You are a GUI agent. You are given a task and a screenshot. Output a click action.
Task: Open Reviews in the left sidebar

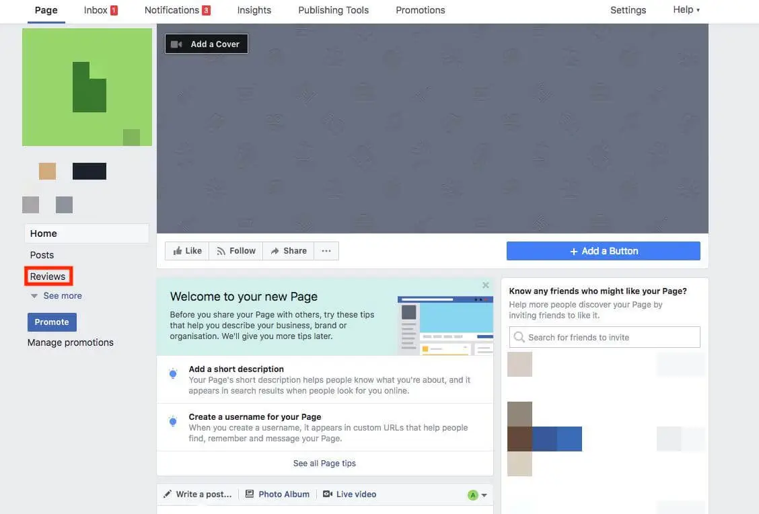tap(48, 277)
